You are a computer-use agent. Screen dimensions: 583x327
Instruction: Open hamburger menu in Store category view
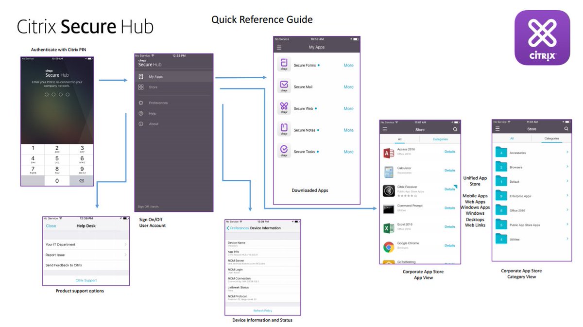(x=497, y=129)
